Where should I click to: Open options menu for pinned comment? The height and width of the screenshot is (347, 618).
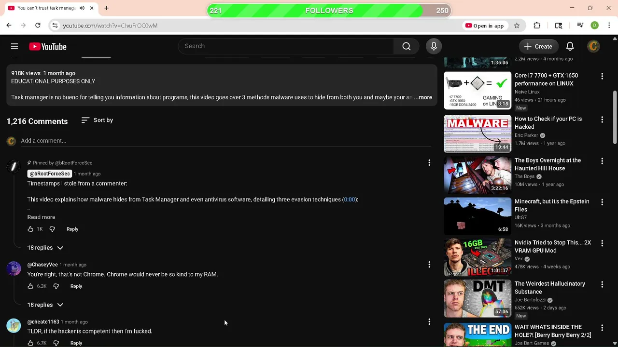[x=429, y=163]
